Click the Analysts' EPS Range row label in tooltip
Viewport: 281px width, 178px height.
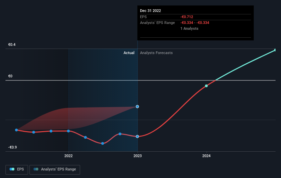pyautogui.click(x=157, y=23)
